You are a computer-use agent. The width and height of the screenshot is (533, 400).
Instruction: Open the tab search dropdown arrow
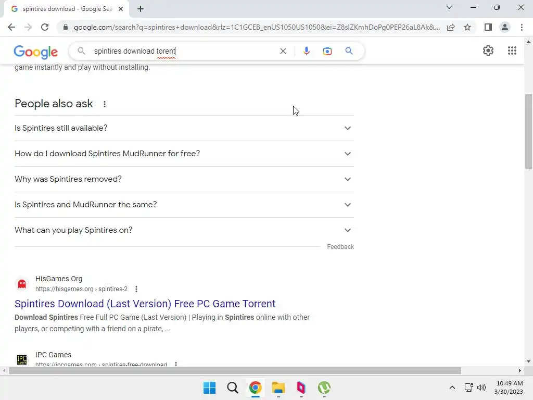coord(449,7)
